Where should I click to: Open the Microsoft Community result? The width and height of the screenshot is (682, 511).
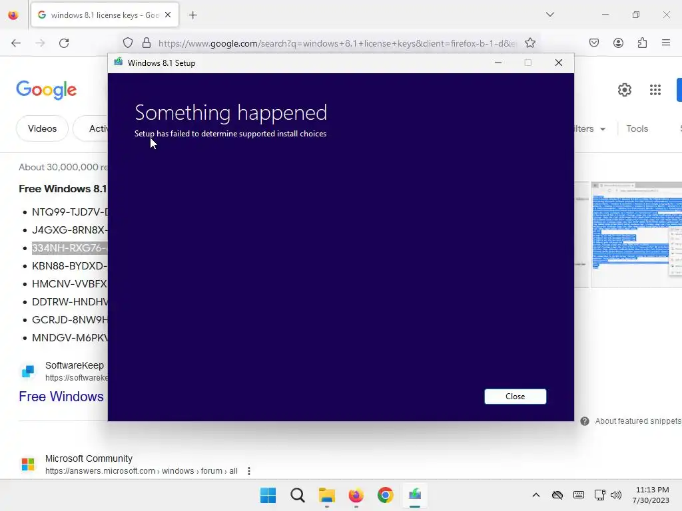click(89, 459)
